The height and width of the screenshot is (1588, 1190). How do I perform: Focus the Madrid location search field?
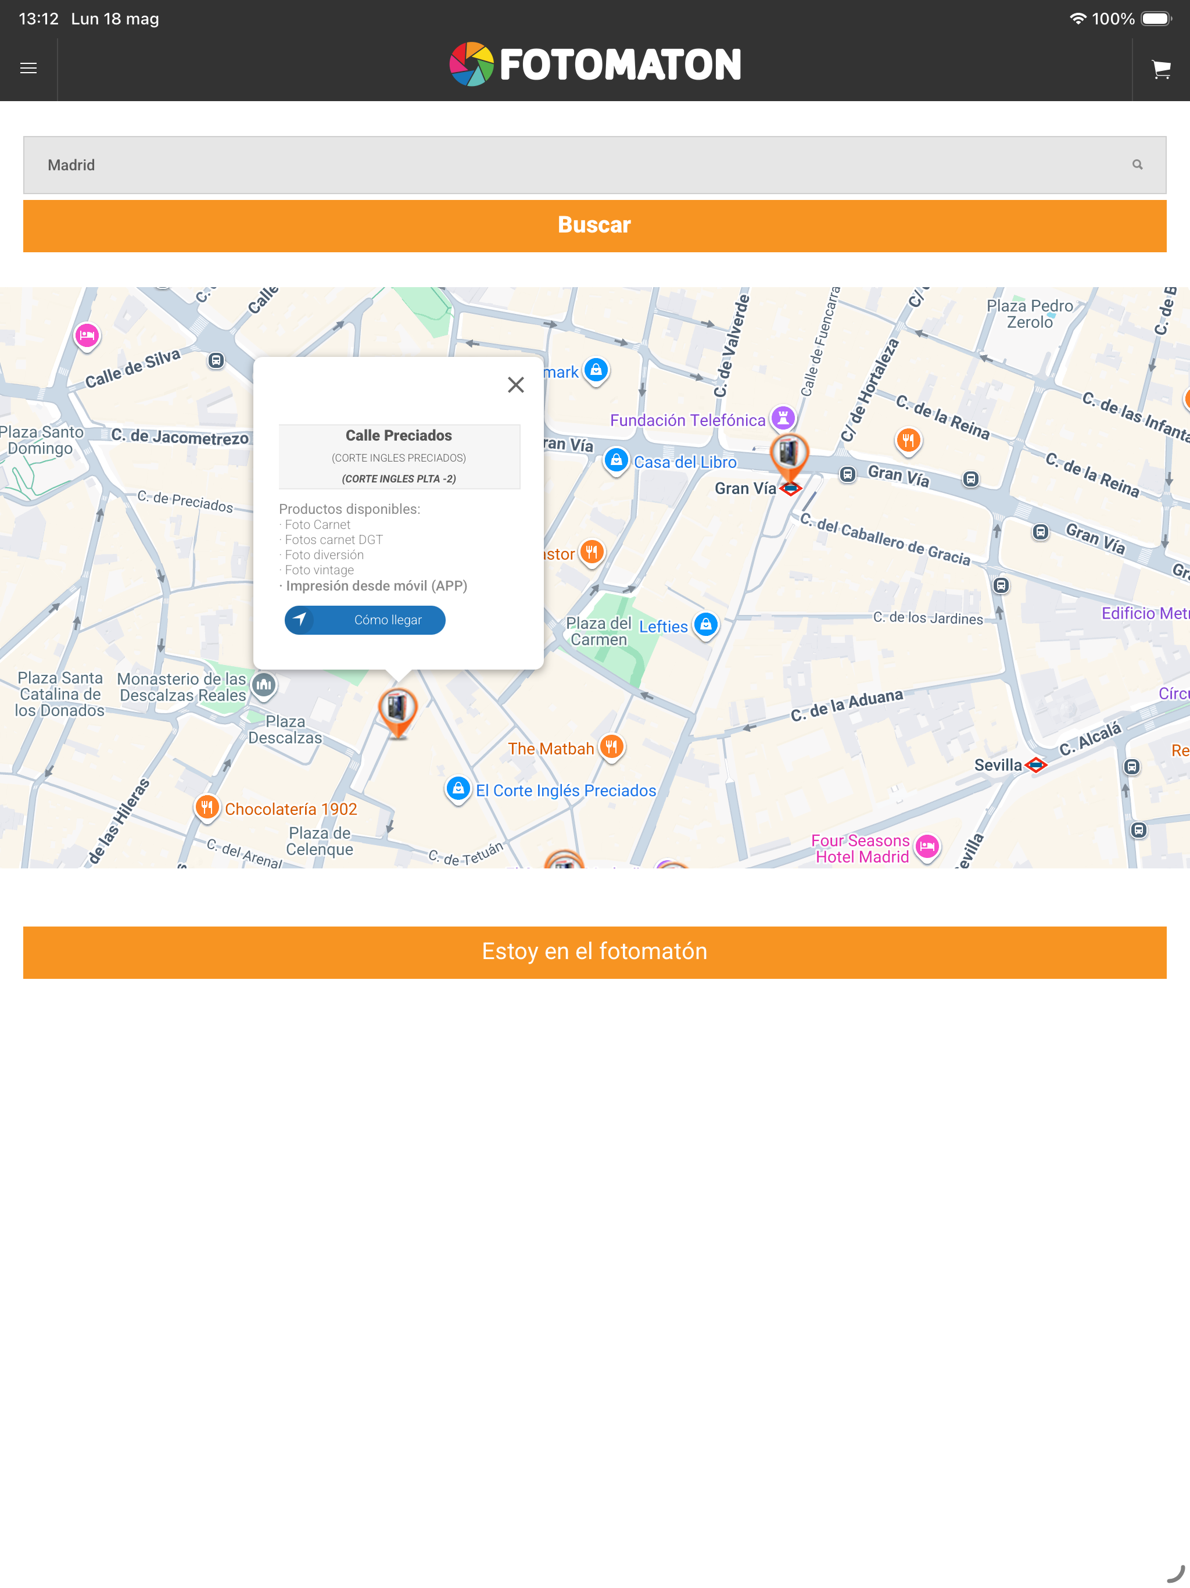595,165
